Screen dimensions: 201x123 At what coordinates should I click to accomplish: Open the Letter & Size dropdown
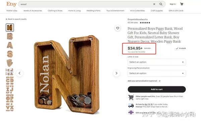(x=157, y=62)
